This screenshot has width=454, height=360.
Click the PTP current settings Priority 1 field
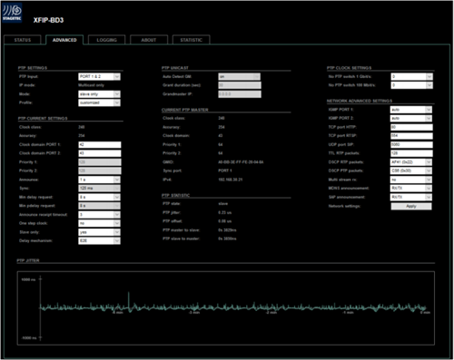pyautogui.click(x=100, y=162)
